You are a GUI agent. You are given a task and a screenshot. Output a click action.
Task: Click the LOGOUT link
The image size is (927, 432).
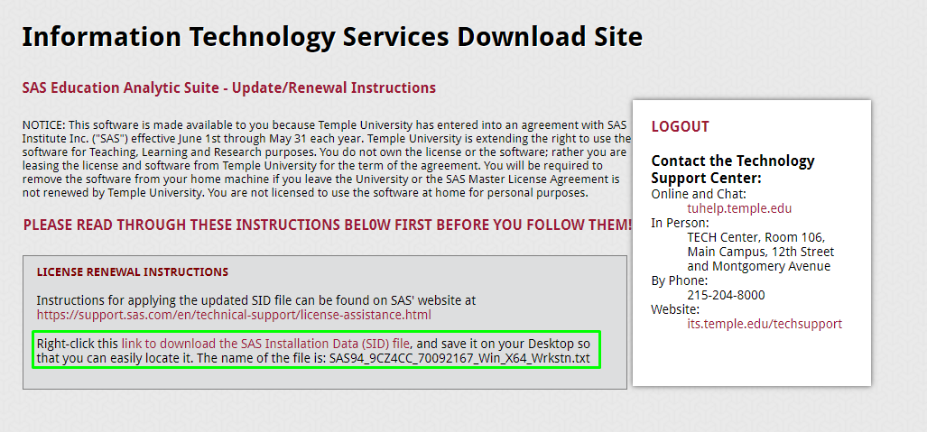point(680,126)
